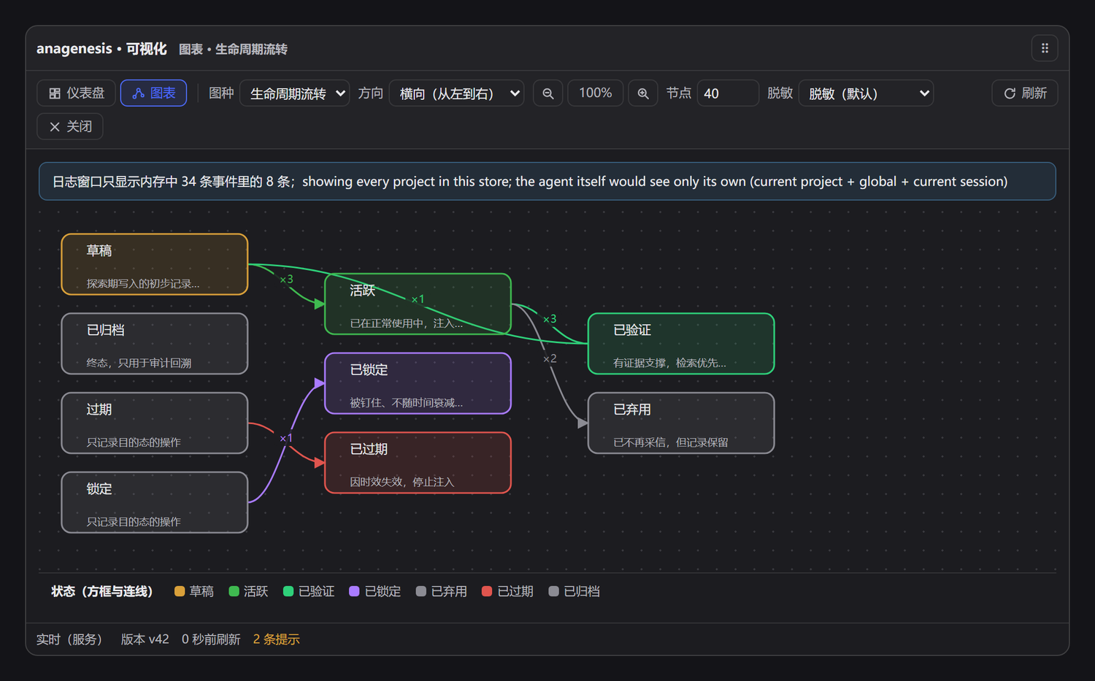The image size is (1095, 681).
Task: Click the info banner about 34 条事件
Action: pos(547,181)
